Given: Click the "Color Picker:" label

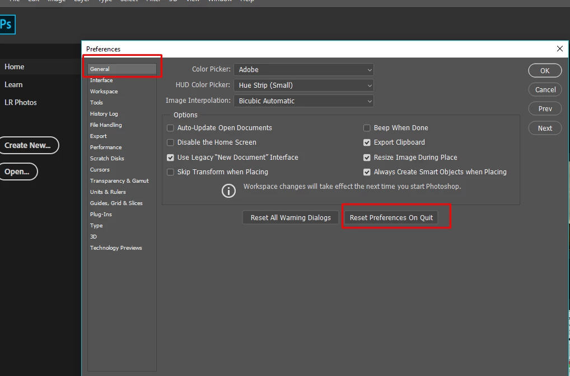Looking at the screenshot, I should pos(211,69).
